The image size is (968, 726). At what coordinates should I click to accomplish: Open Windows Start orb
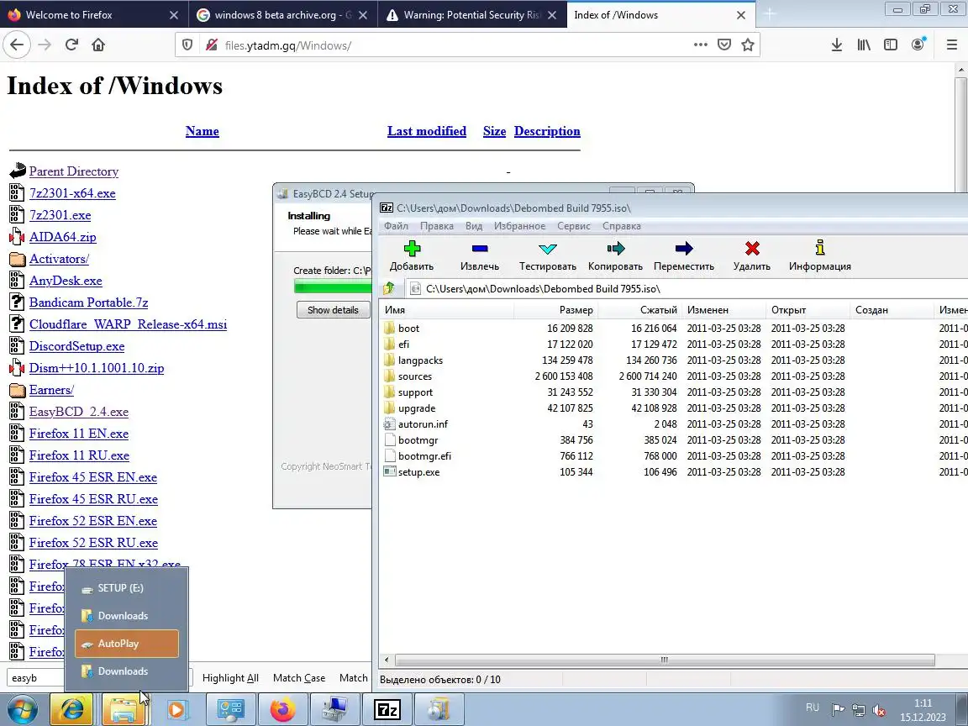point(22,710)
